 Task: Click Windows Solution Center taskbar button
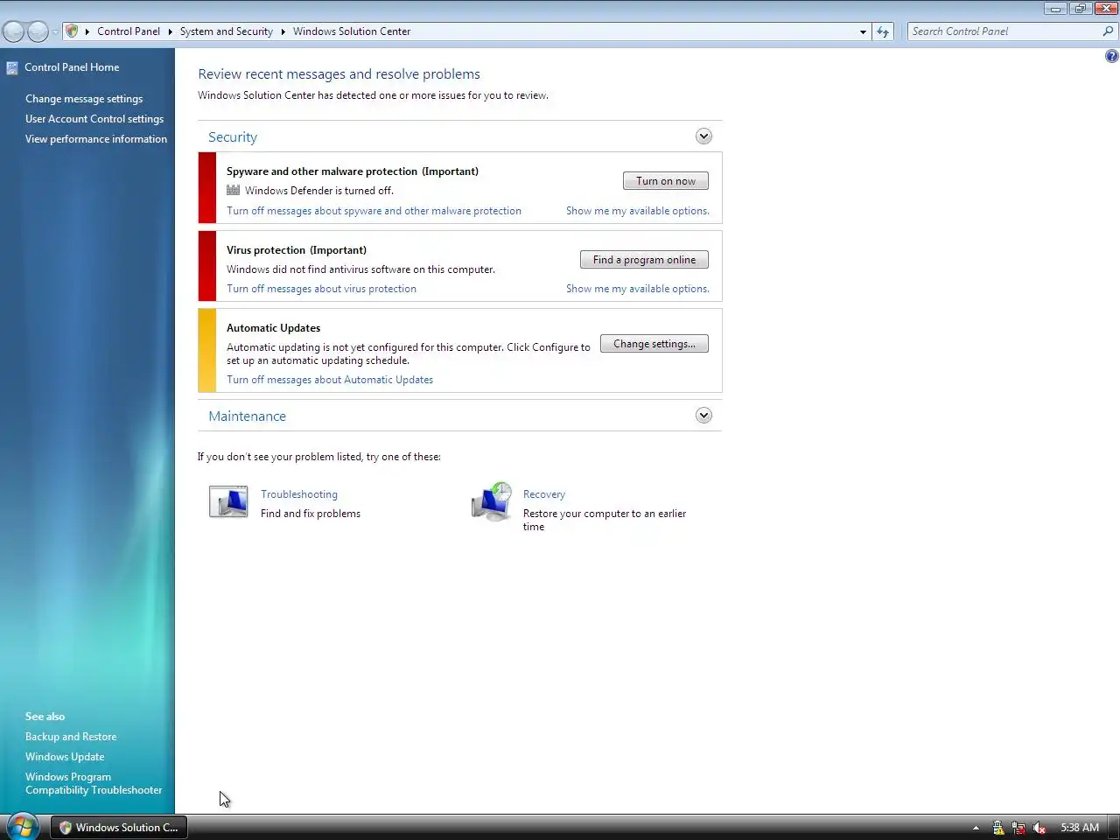pos(118,828)
